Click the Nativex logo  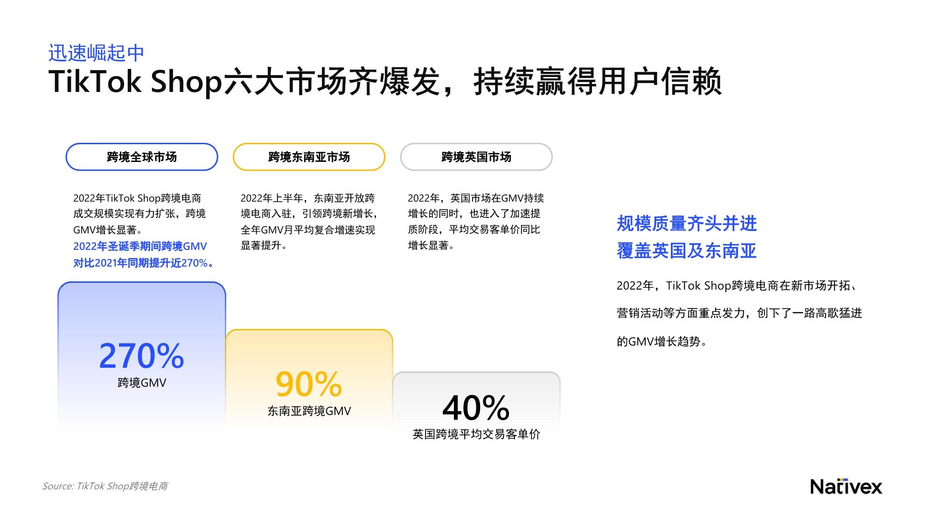pyautogui.click(x=846, y=487)
